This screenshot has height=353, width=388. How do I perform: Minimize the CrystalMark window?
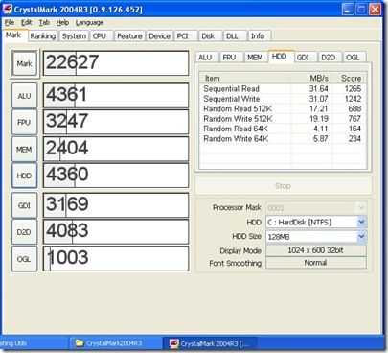point(348,9)
